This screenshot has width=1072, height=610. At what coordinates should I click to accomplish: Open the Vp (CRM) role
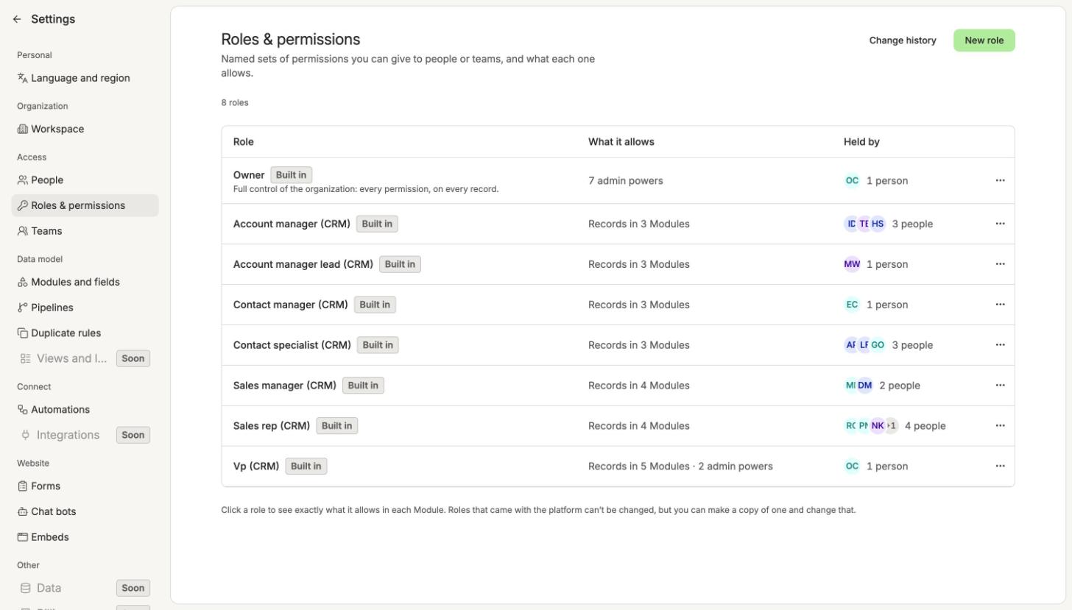click(x=618, y=467)
